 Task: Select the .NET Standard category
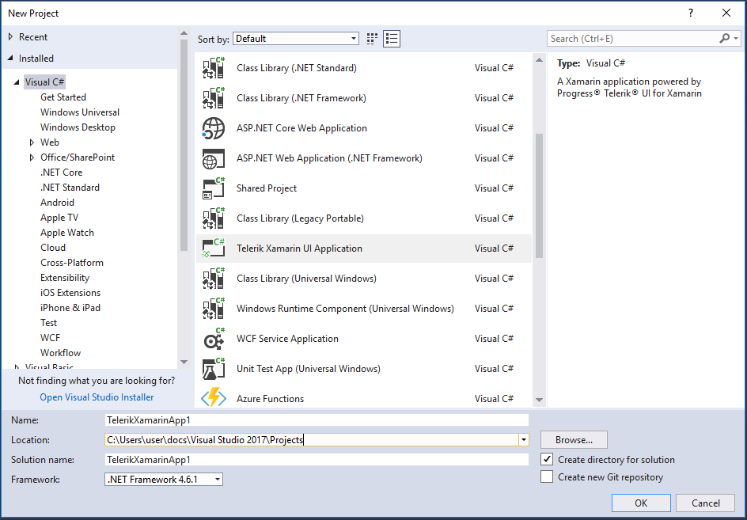click(70, 188)
